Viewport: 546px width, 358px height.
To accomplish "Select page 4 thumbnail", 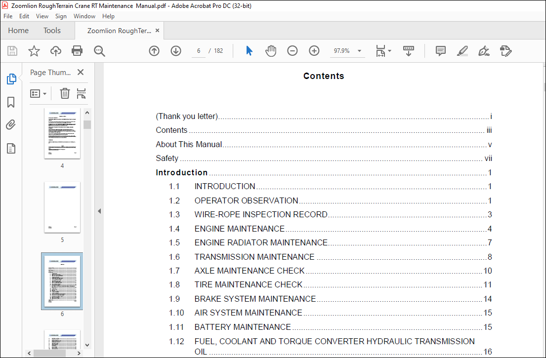I will [x=62, y=134].
